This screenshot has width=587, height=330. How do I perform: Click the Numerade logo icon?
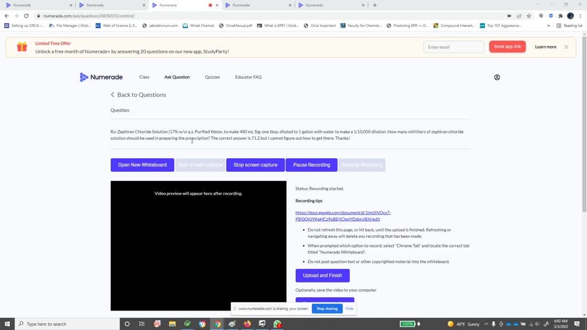pos(84,77)
